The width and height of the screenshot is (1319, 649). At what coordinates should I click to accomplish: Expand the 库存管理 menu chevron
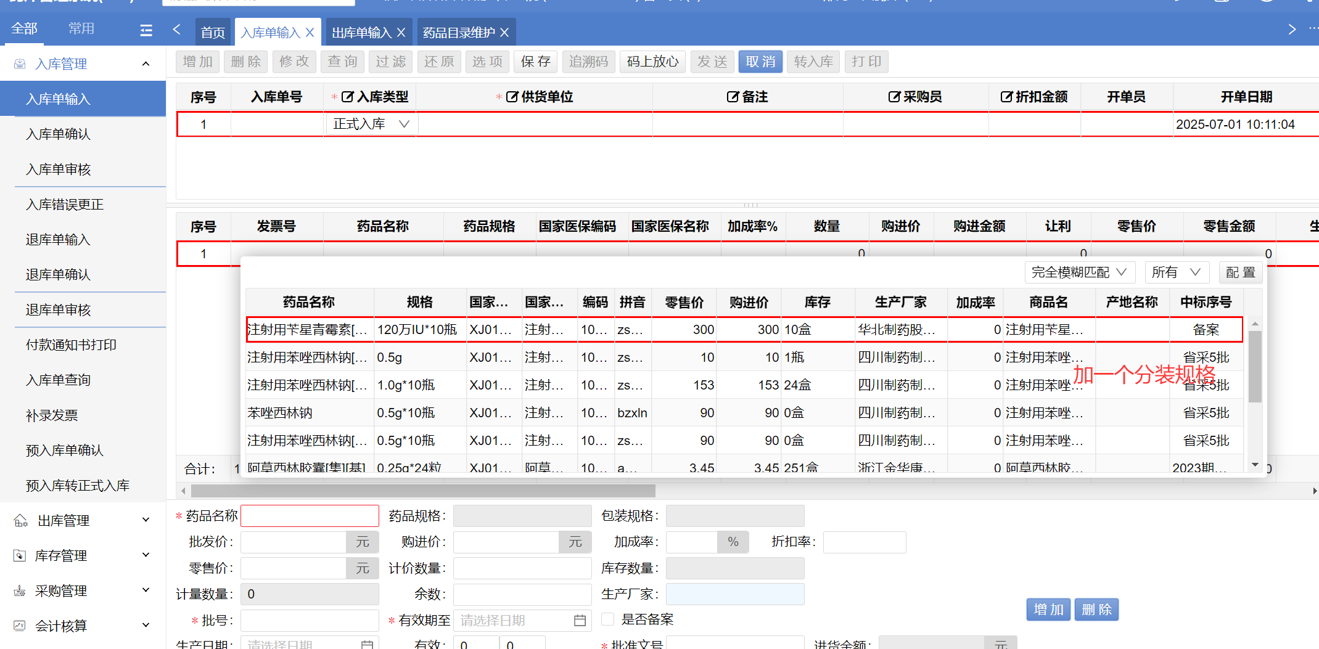[146, 555]
